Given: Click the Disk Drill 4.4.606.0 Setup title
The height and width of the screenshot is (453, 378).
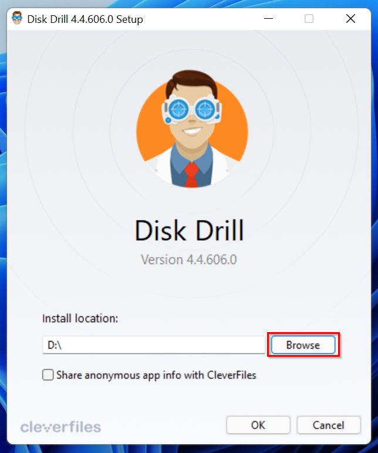Looking at the screenshot, I should pos(85,19).
